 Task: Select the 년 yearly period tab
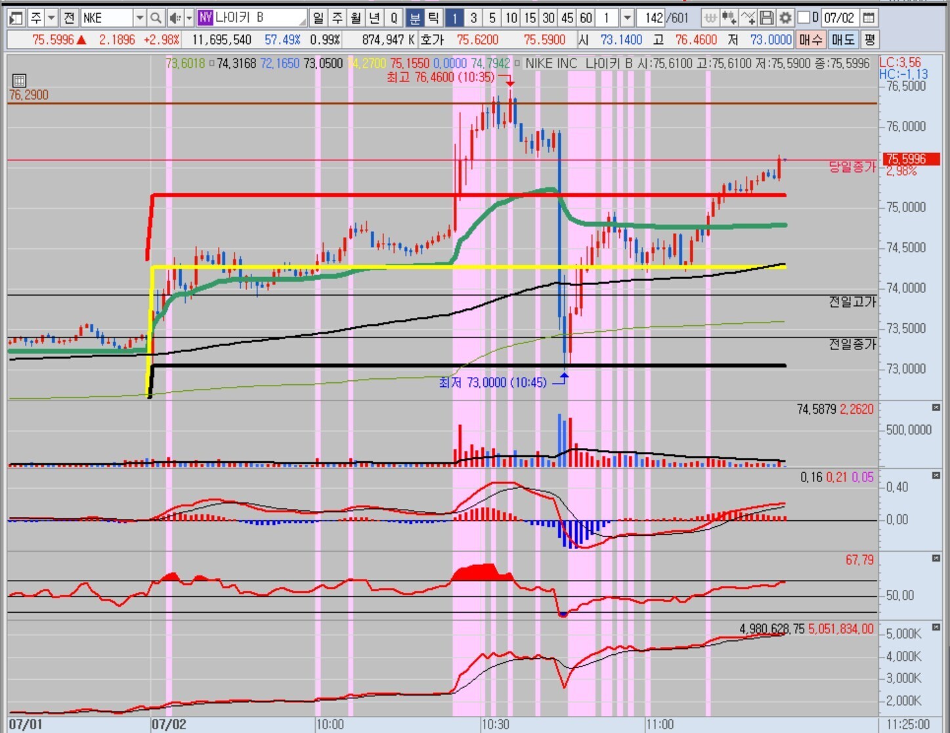click(375, 18)
